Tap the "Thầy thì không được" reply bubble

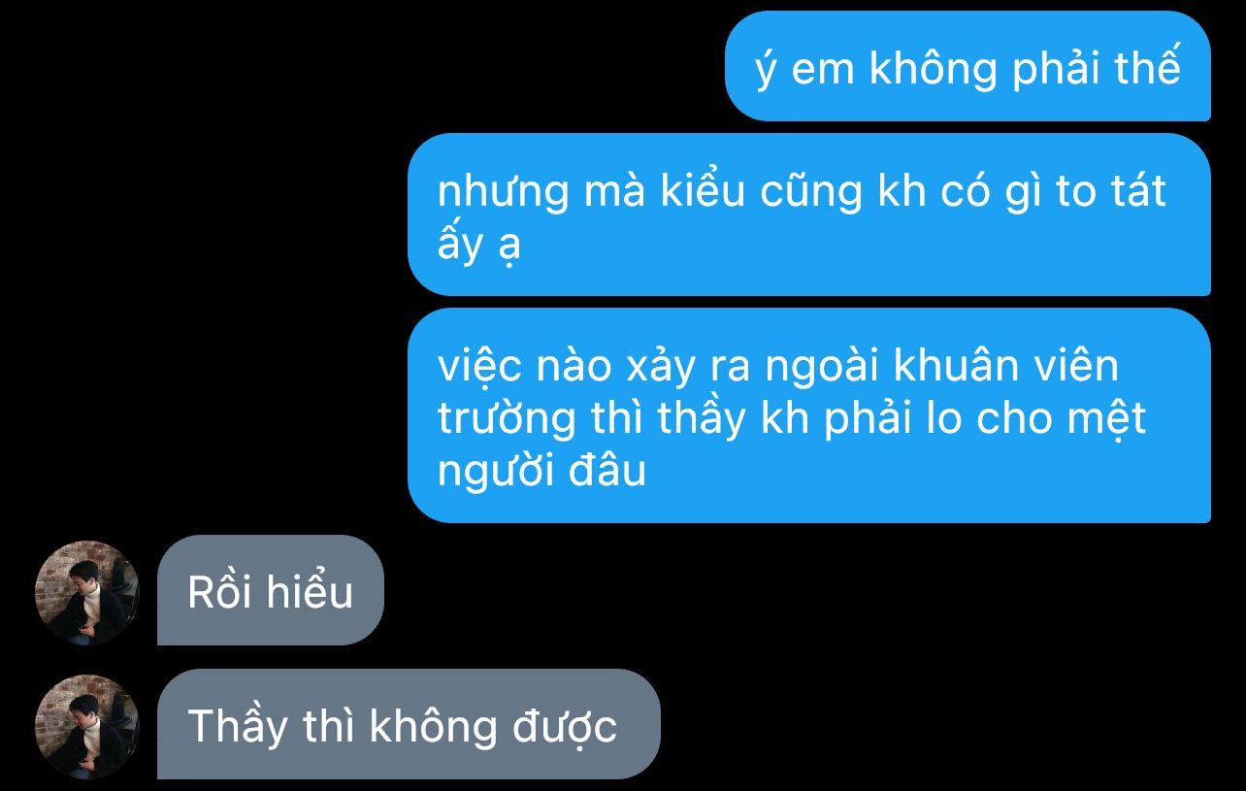[409, 724]
